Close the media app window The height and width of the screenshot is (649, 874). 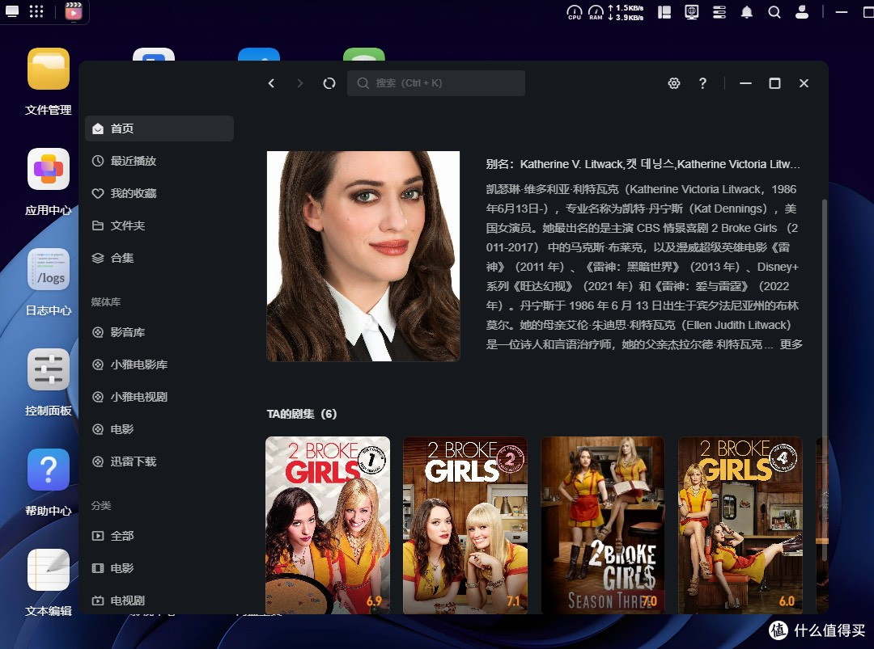804,83
